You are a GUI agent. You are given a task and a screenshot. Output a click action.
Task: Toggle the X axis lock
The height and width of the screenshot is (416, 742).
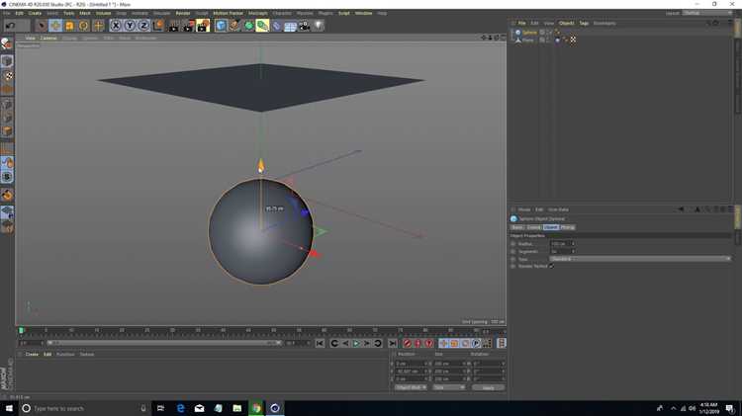pos(116,25)
